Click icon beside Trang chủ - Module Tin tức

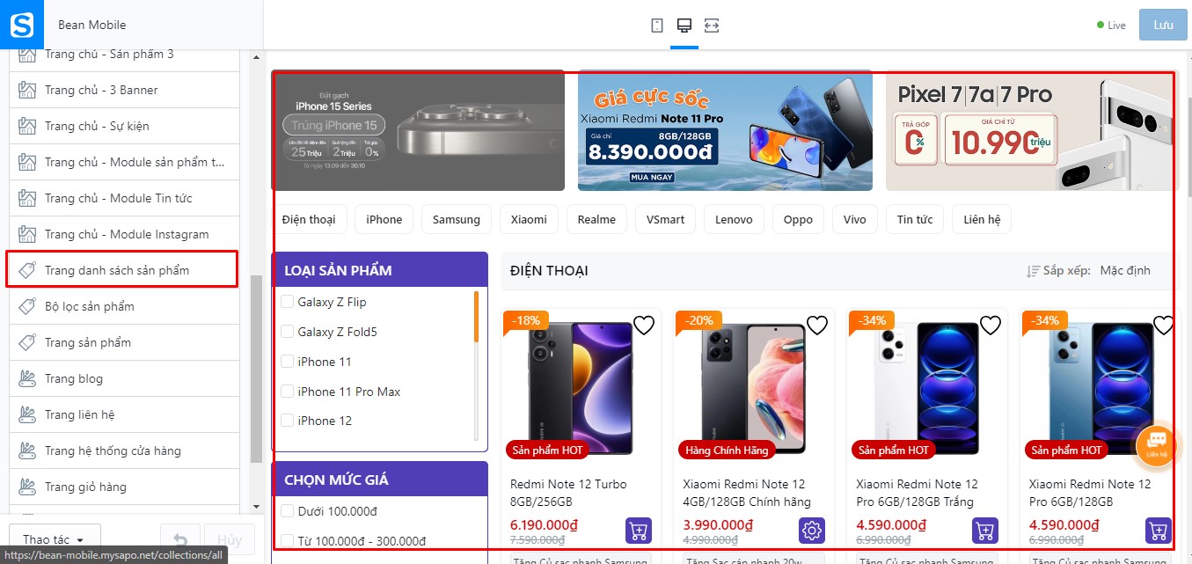pos(27,198)
